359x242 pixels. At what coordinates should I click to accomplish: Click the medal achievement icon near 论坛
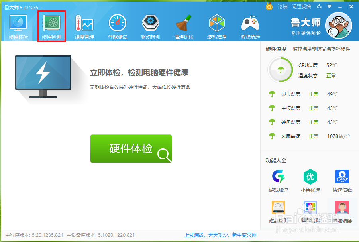tap(268, 6)
